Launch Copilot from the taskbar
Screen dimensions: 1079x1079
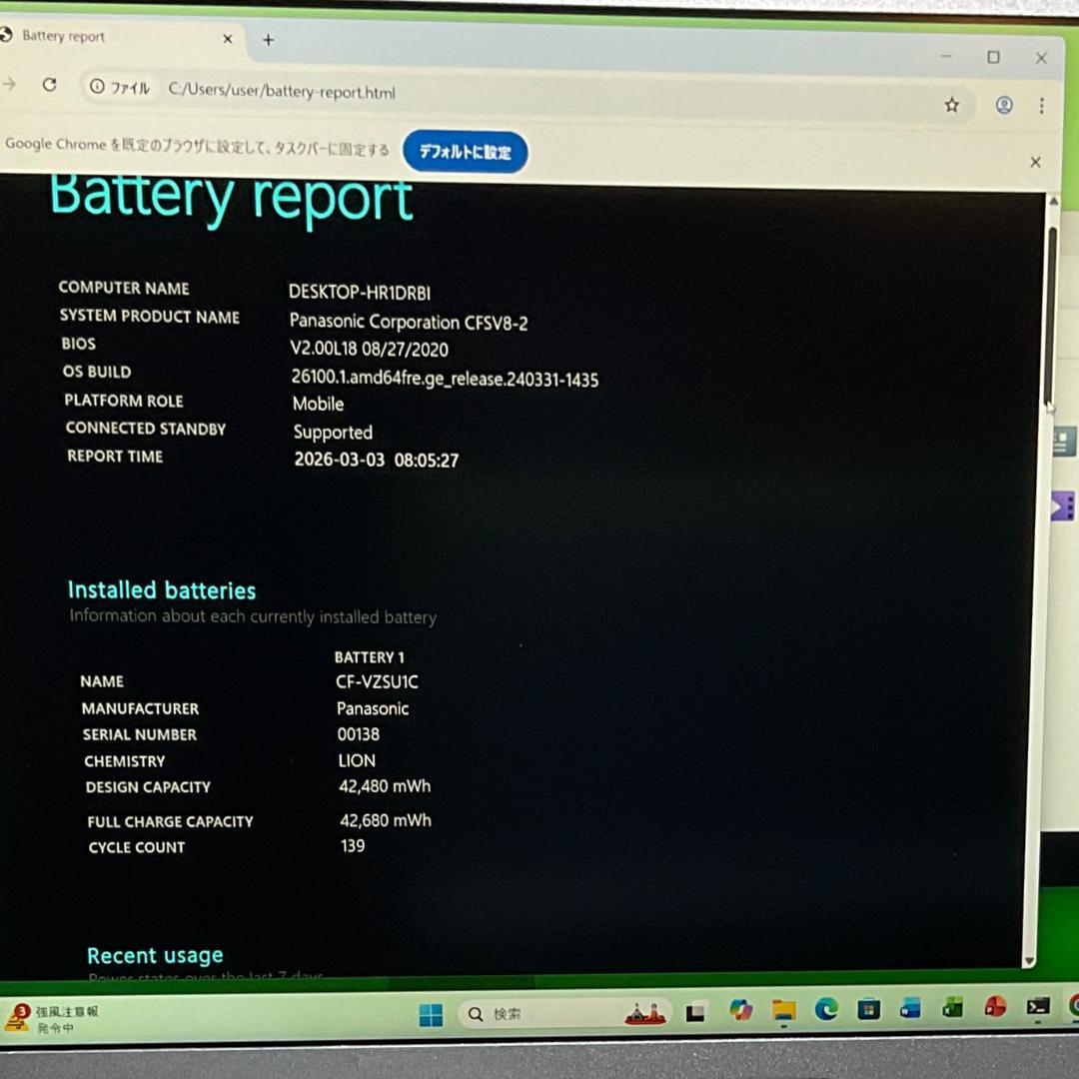(x=740, y=1009)
